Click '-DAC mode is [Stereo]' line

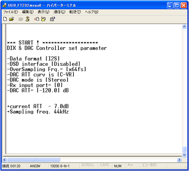38,80
